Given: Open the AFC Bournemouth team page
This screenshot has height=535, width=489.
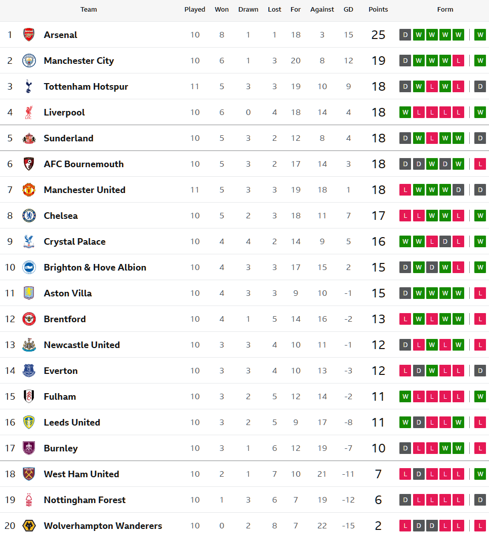Looking at the screenshot, I should 84,164.
